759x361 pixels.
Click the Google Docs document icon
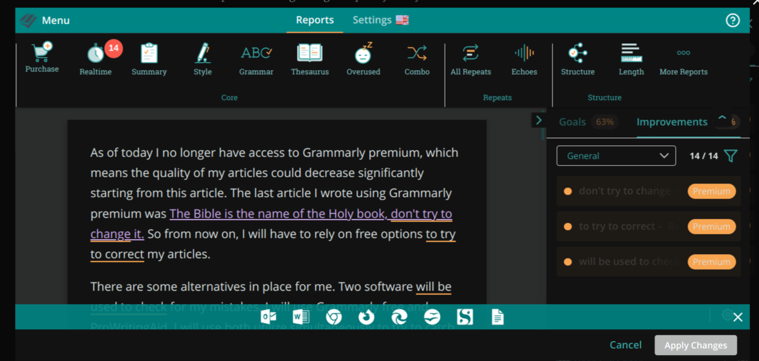click(498, 317)
